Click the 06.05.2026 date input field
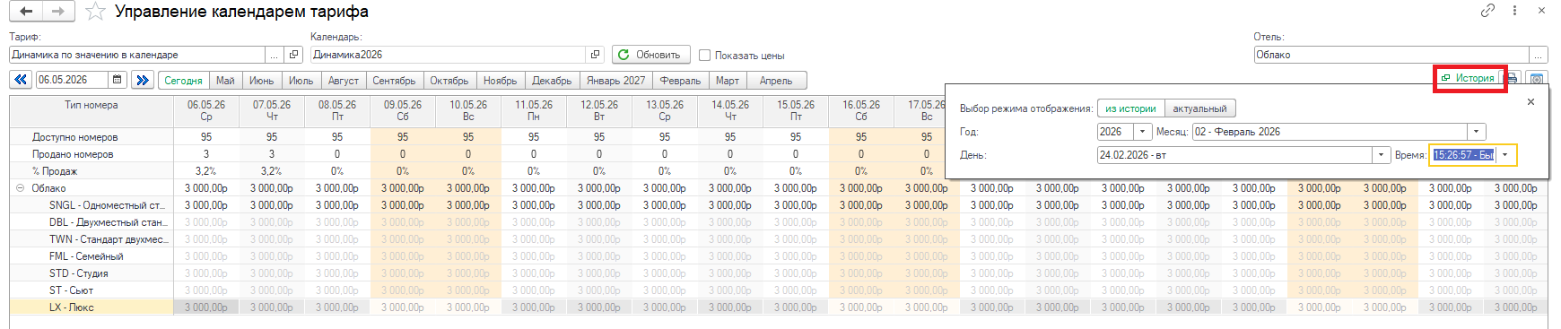Image resolution: width=1561 pixels, height=329 pixels. [72, 80]
